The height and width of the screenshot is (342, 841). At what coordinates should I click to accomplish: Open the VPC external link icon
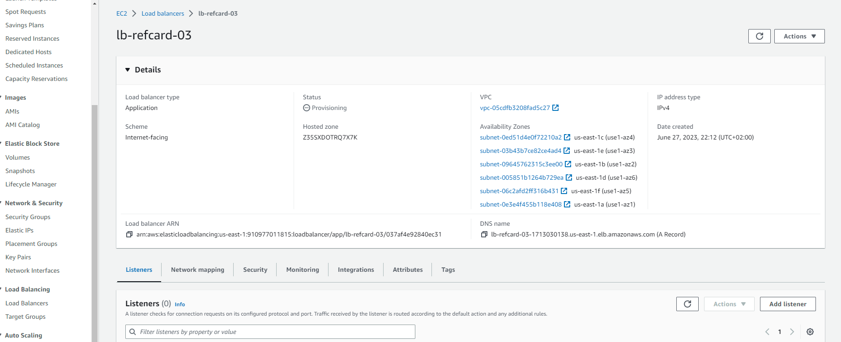click(555, 108)
